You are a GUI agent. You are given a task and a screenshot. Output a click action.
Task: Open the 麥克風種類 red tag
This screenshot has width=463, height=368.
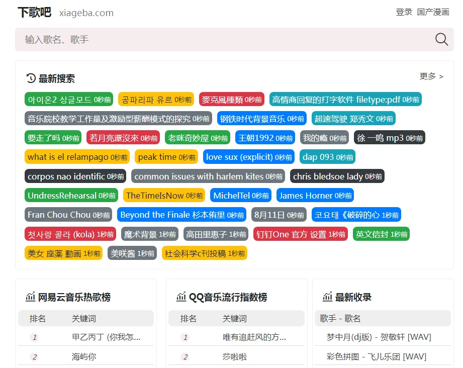click(x=231, y=99)
